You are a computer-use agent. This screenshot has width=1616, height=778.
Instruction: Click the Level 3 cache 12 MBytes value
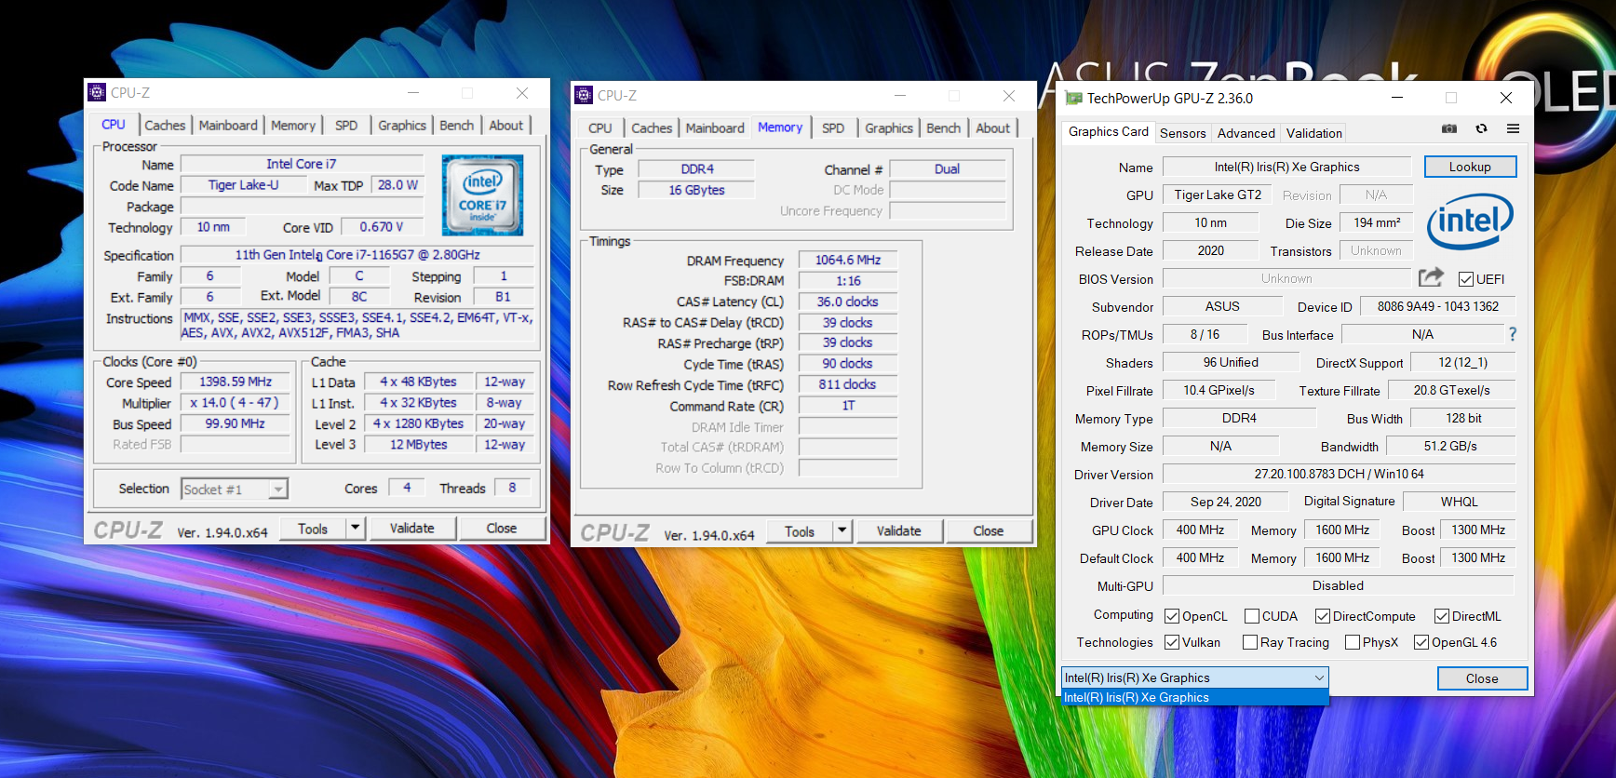click(x=418, y=444)
